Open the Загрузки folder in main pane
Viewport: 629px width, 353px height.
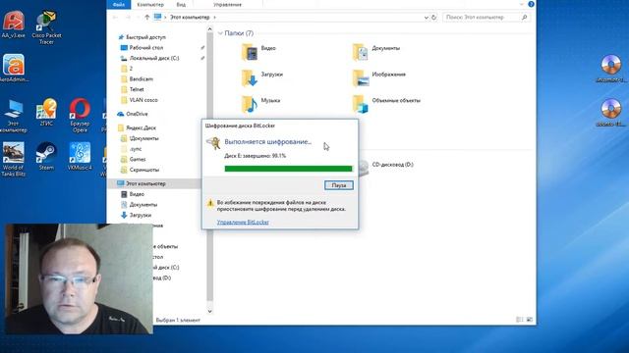pyautogui.click(x=262, y=78)
